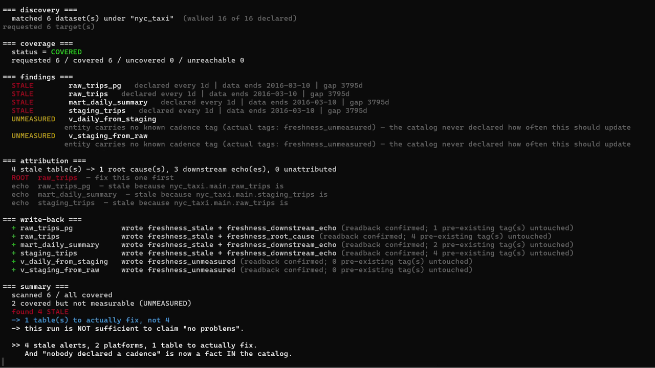
Task: Click the "=== discovery ===" section header
Action: pyautogui.click(x=38, y=10)
